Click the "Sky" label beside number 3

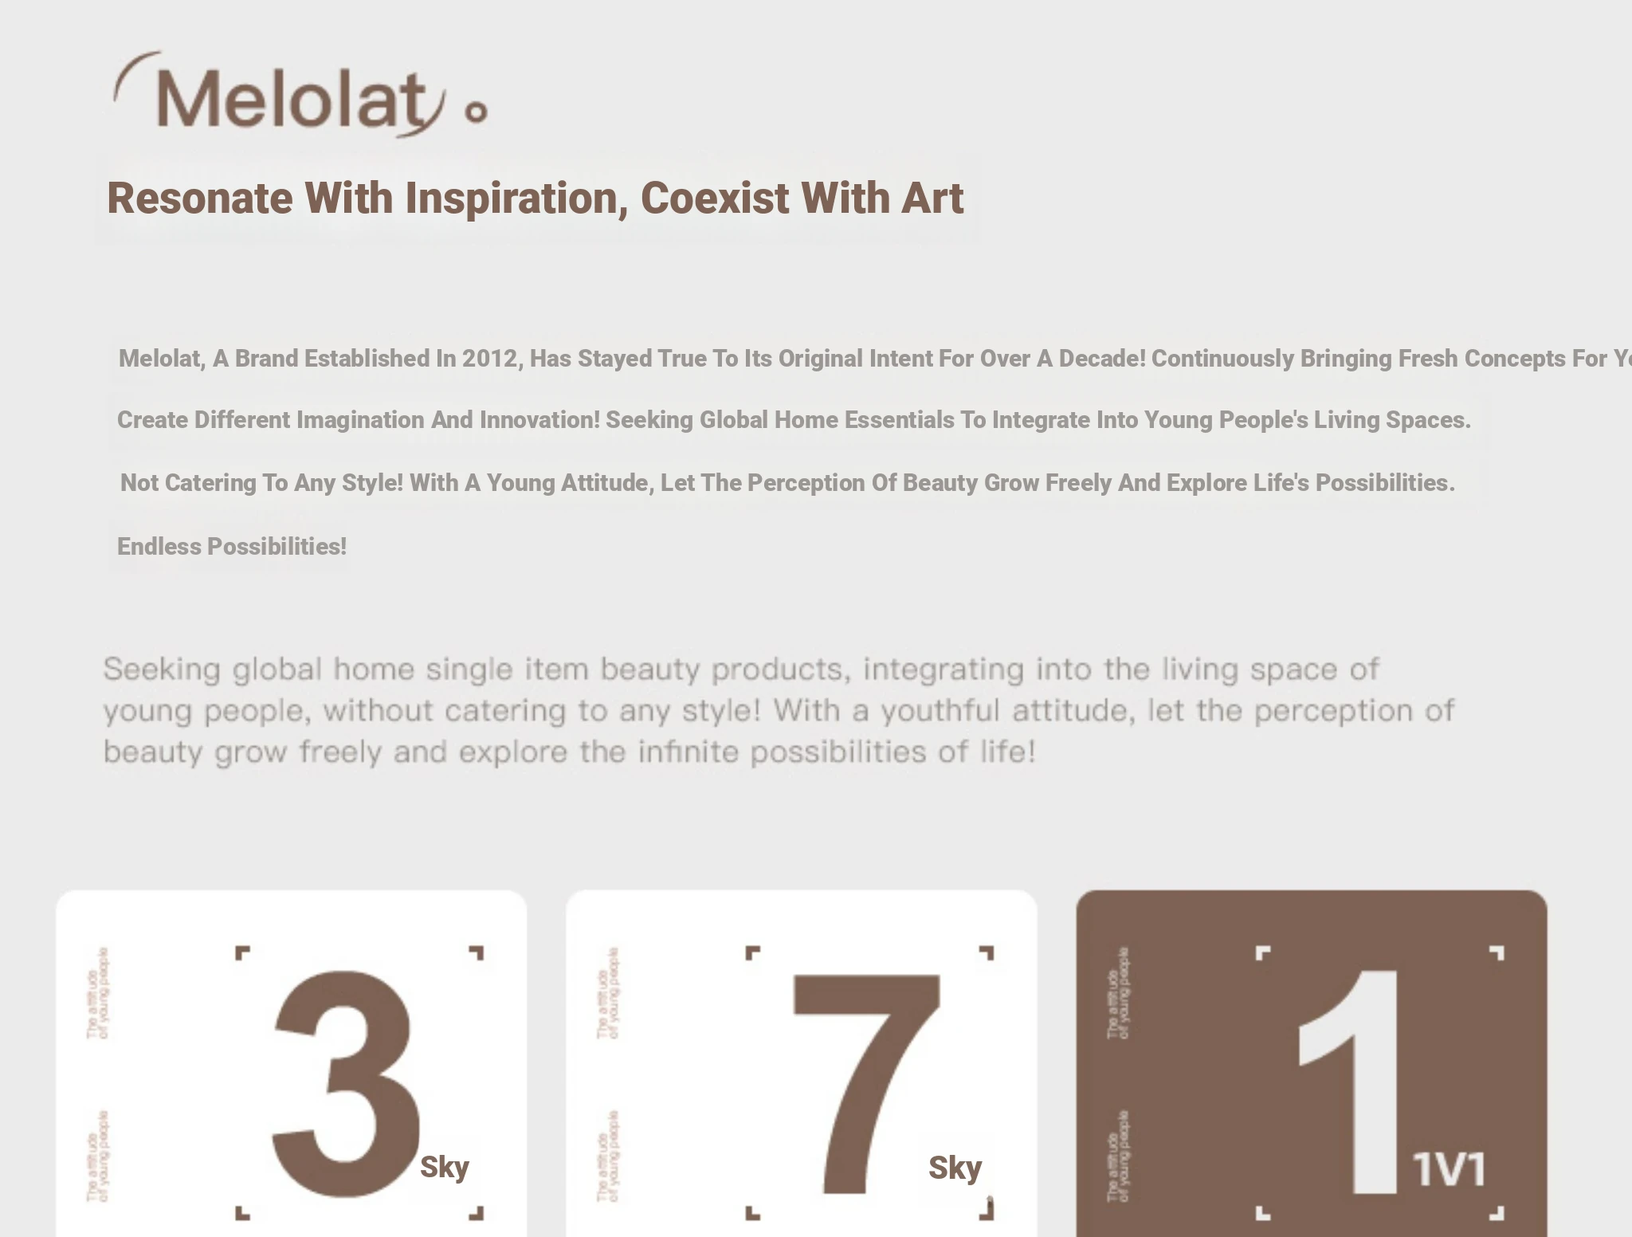[445, 1167]
